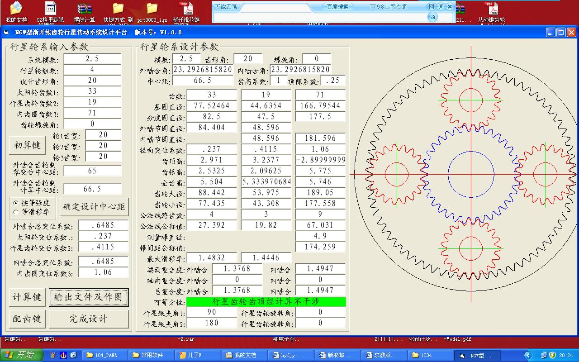Click the 行星架夹角1 field showing 90
The width and height of the screenshot is (579, 362).
point(212,312)
